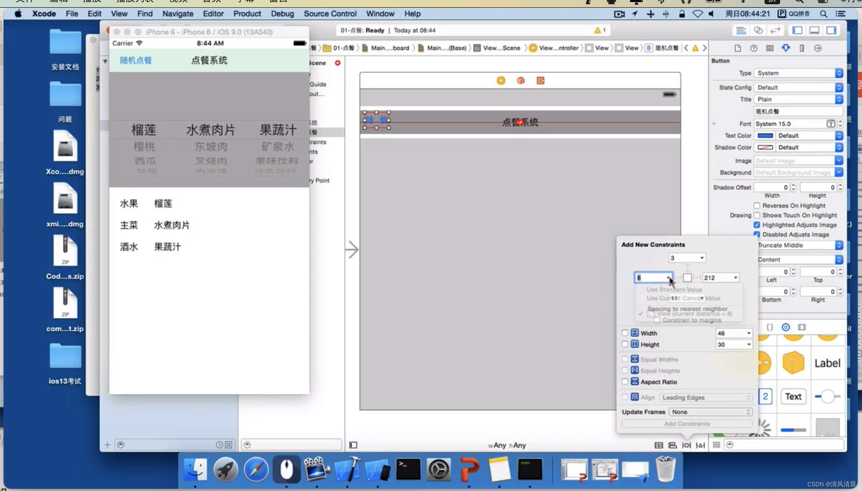Click the View Controller icon in scene dock
The width and height of the screenshot is (862, 491).
click(x=501, y=81)
